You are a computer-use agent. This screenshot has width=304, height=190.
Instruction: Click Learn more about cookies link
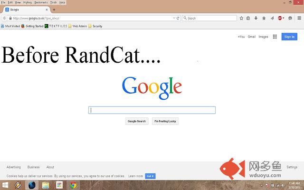click(135, 176)
